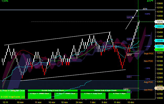The height and width of the screenshot is (104, 164).
Task: Click the 24 nov date label
Action: click(x=79, y=102)
